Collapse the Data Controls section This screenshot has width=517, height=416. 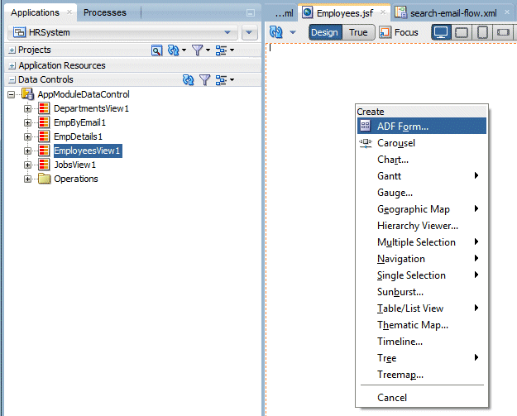(x=12, y=79)
